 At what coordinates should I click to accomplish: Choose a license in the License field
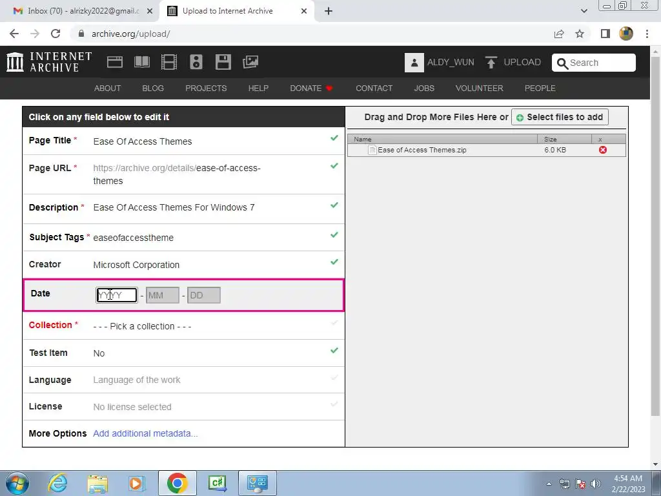click(x=184, y=407)
